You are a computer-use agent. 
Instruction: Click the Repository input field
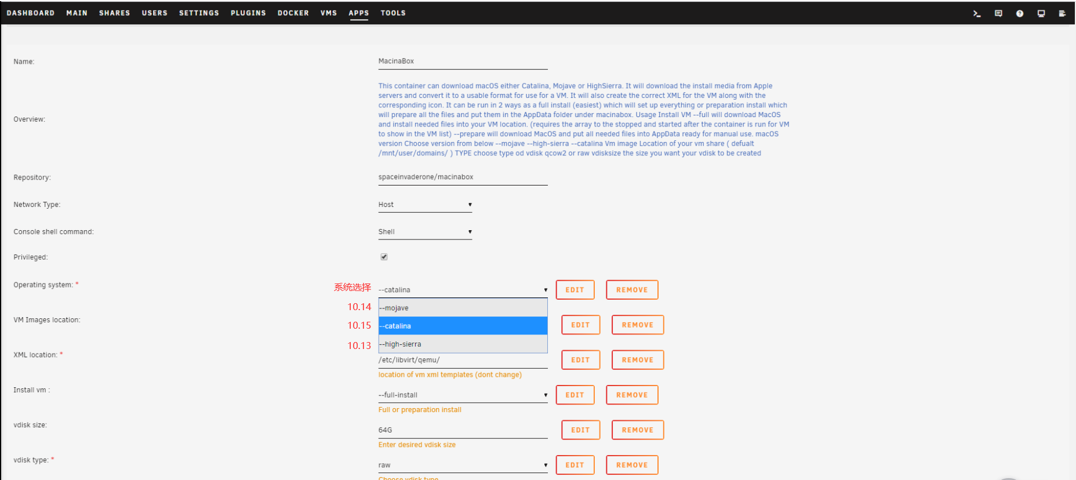(x=462, y=177)
